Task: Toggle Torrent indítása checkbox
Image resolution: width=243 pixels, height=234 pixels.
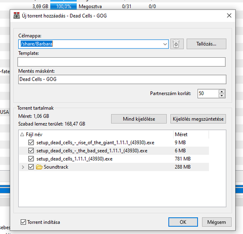Action: click(23, 222)
